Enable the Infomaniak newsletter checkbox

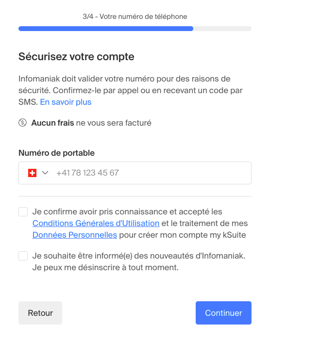pyautogui.click(x=23, y=256)
